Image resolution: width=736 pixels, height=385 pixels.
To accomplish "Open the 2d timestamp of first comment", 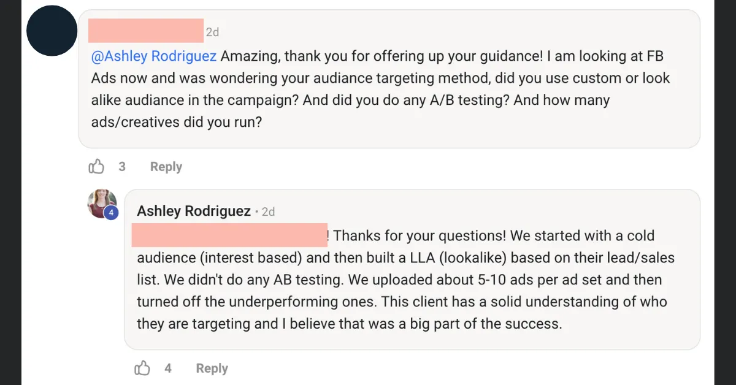I will click(x=212, y=32).
